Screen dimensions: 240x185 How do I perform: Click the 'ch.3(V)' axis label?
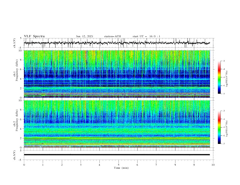(15, 155)
